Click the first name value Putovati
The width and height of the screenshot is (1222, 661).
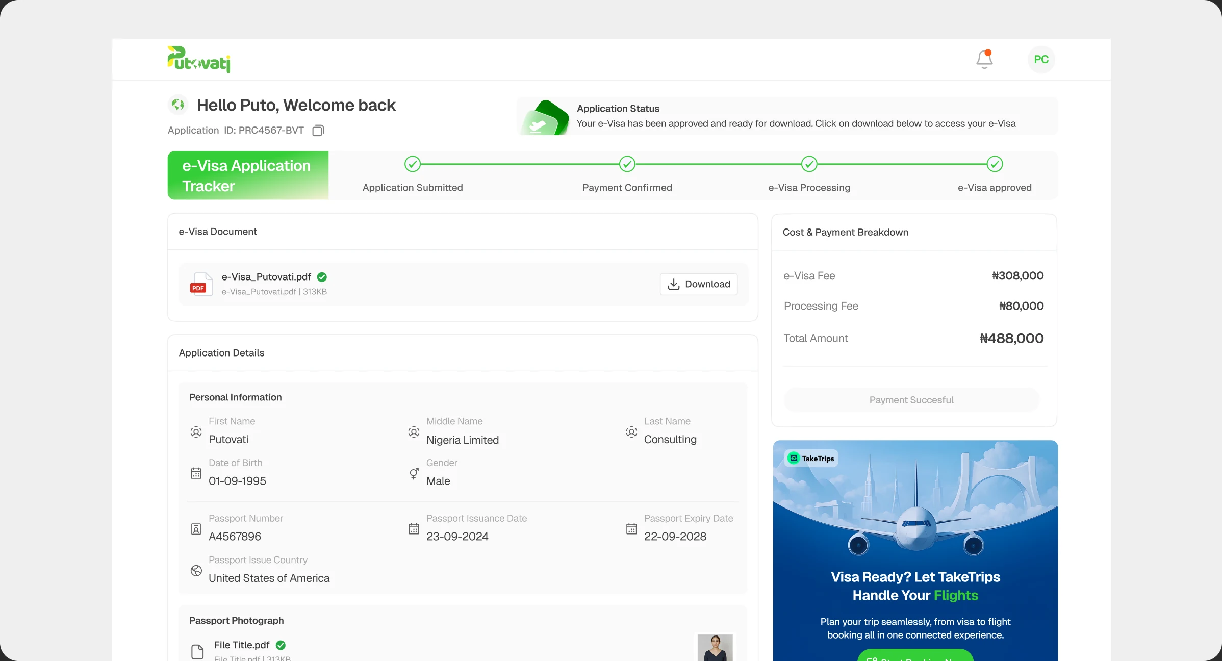228,440
